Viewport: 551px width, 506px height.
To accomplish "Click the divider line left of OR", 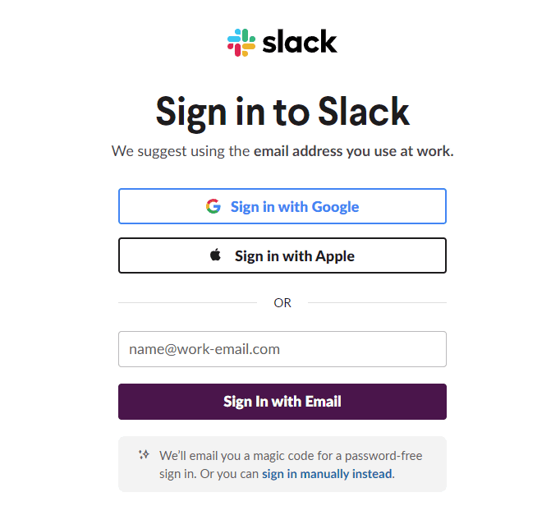I will (x=187, y=303).
